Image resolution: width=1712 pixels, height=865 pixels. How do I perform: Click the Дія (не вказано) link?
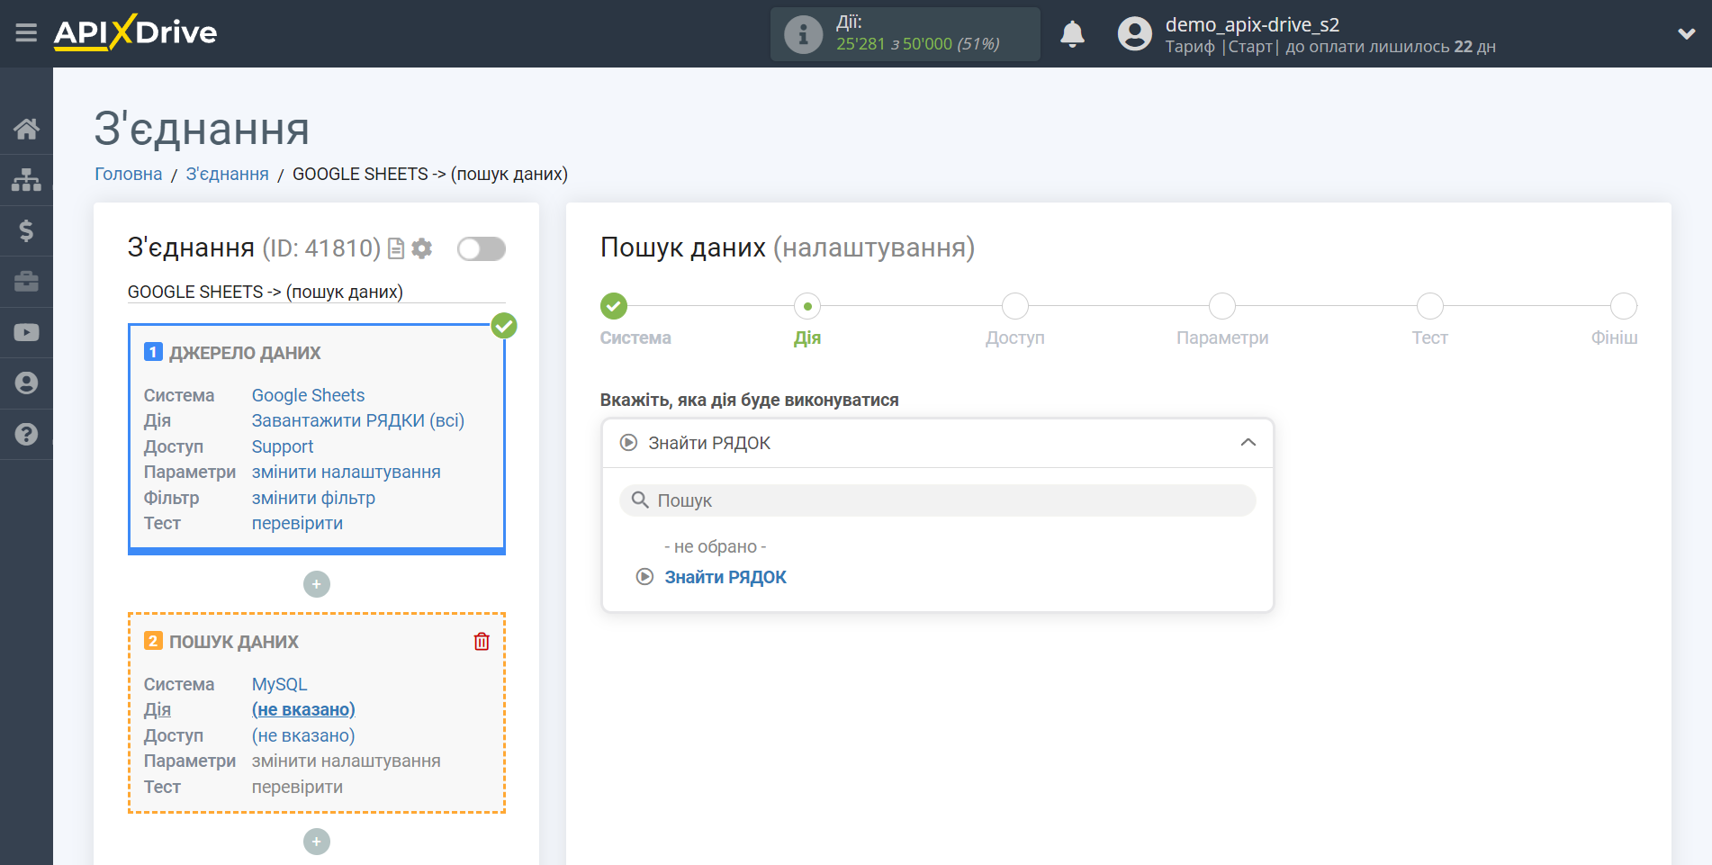point(303,709)
